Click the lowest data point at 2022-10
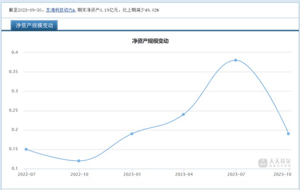 point(79,161)
